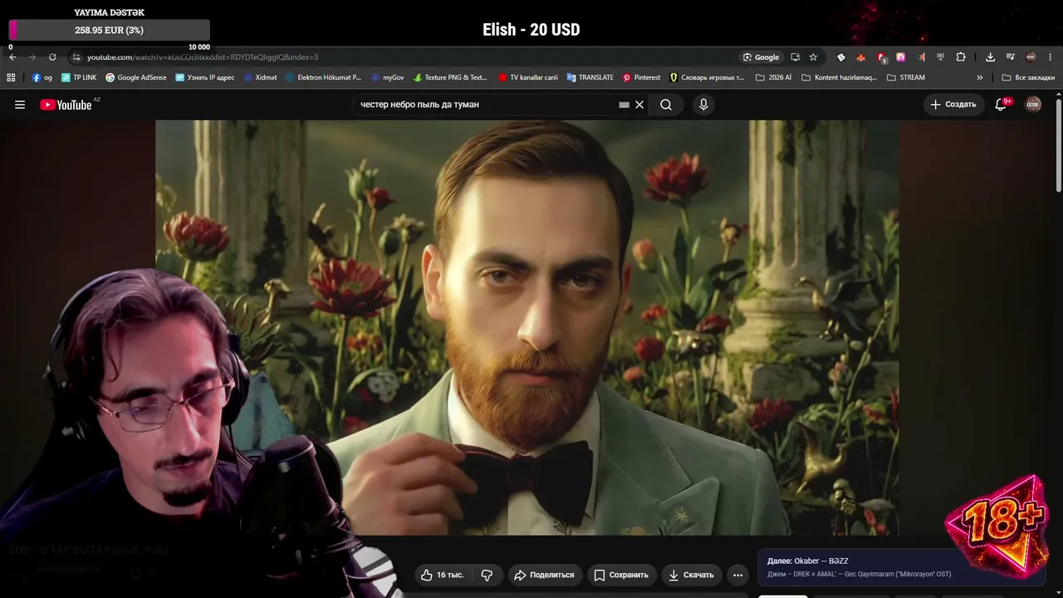Open the orange megaphone extension
The height and width of the screenshot is (598, 1063).
(921, 57)
